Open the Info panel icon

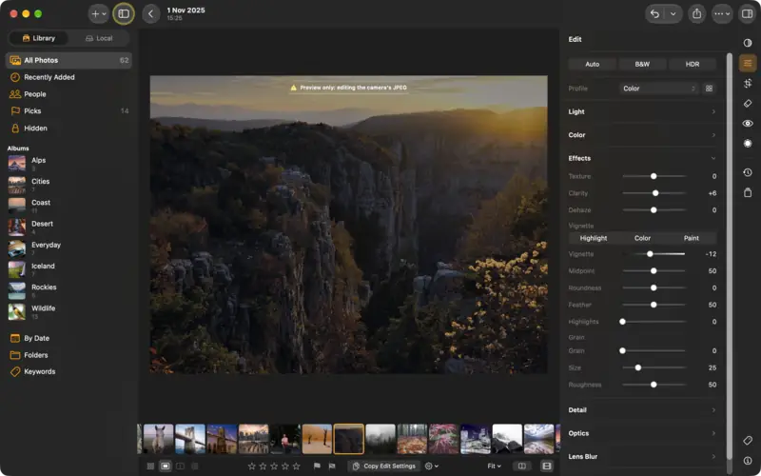click(x=748, y=461)
